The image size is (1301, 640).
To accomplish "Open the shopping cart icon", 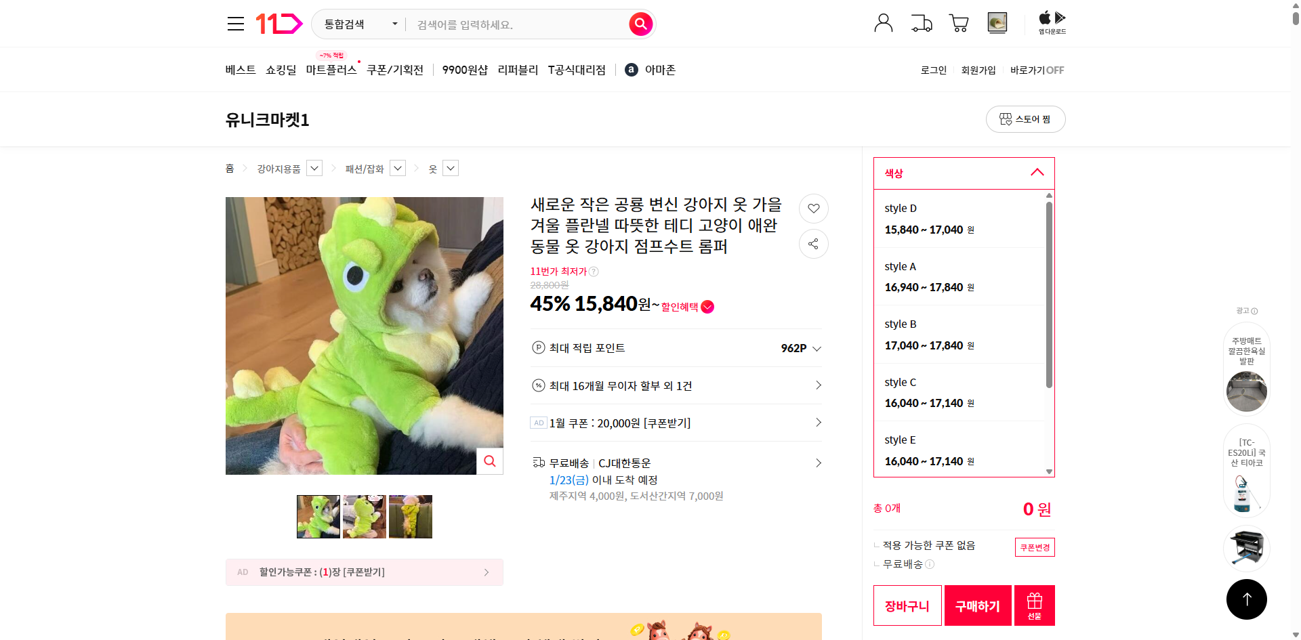I will coord(958,22).
